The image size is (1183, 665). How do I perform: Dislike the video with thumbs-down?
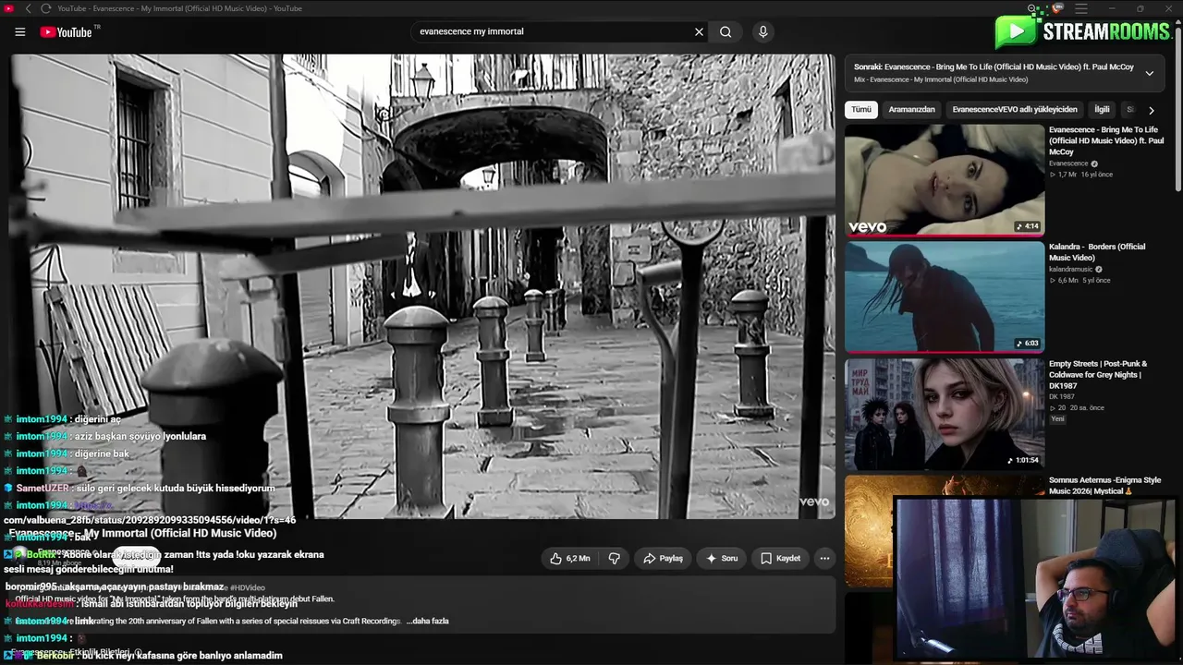click(614, 558)
